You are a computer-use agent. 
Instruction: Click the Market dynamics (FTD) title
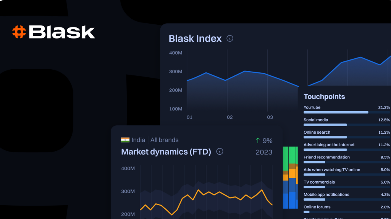(x=166, y=152)
